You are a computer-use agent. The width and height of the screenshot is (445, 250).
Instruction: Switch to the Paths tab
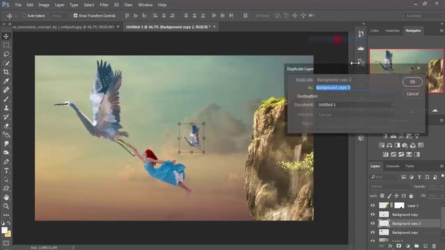pyautogui.click(x=410, y=166)
